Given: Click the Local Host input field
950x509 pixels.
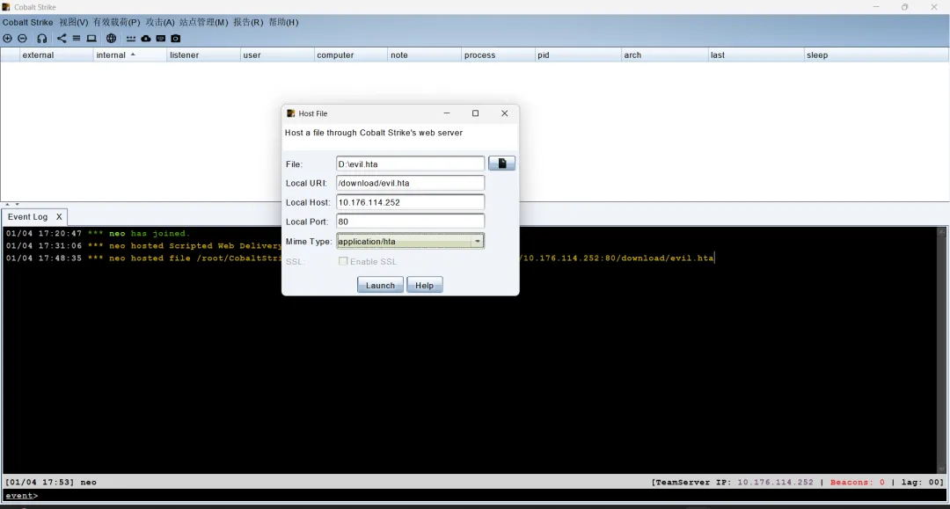Looking at the screenshot, I should click(410, 202).
